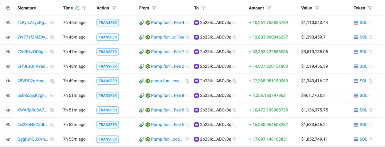Open 2p23ik...ABCv3q address in $1,633,646.2 row
The height and width of the screenshot is (147, 385).
[x=215, y=125]
